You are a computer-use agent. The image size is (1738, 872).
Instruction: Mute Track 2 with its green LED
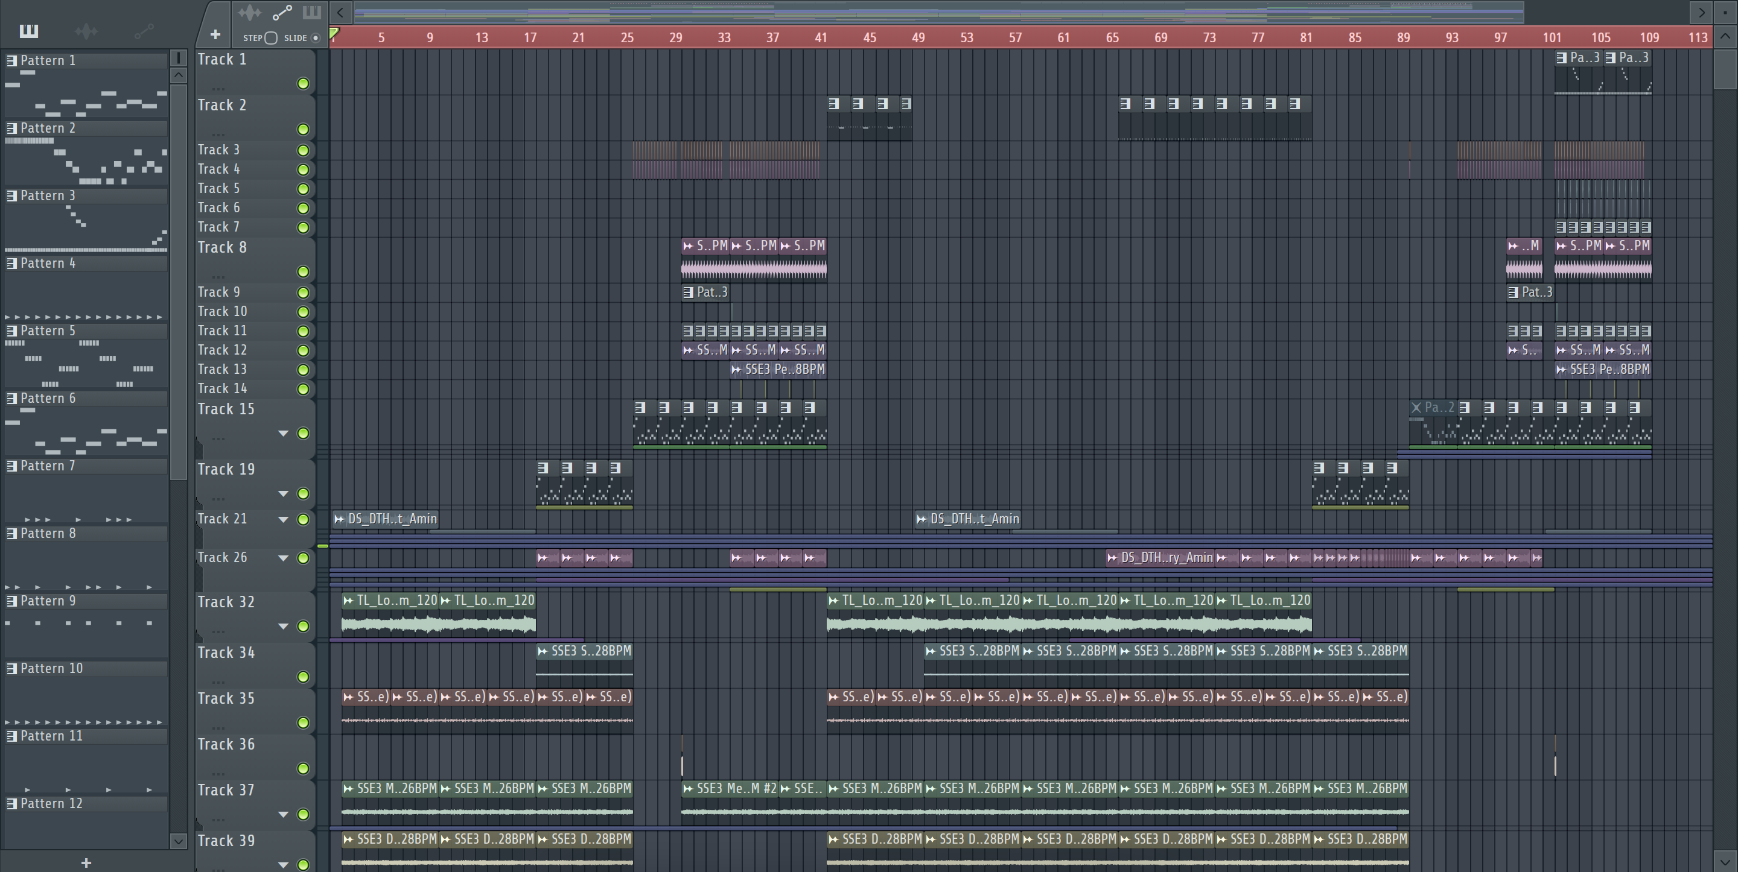(x=304, y=130)
